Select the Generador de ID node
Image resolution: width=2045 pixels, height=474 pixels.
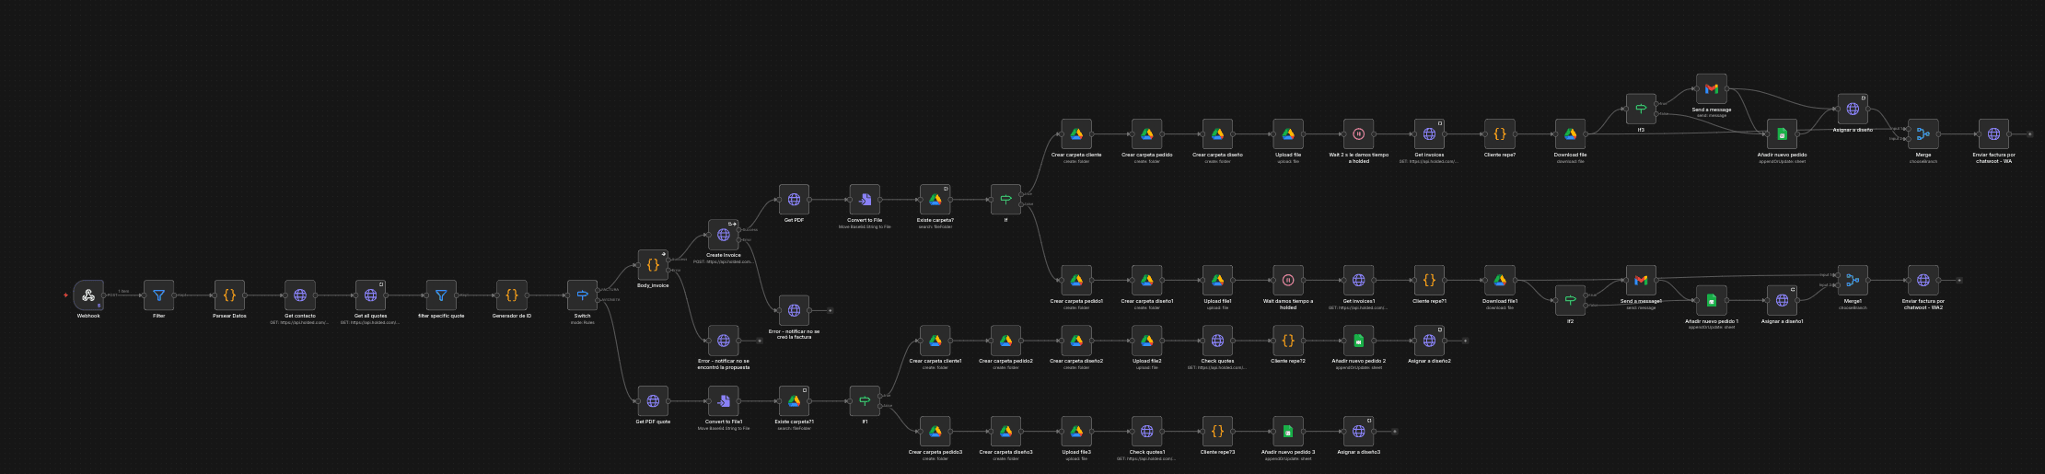(512, 295)
